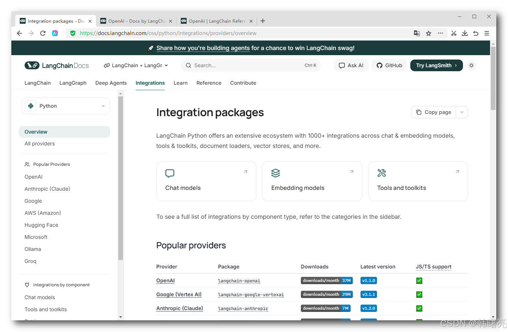Click the OpenAI row JS/TS support checkmark

[x=419, y=281]
